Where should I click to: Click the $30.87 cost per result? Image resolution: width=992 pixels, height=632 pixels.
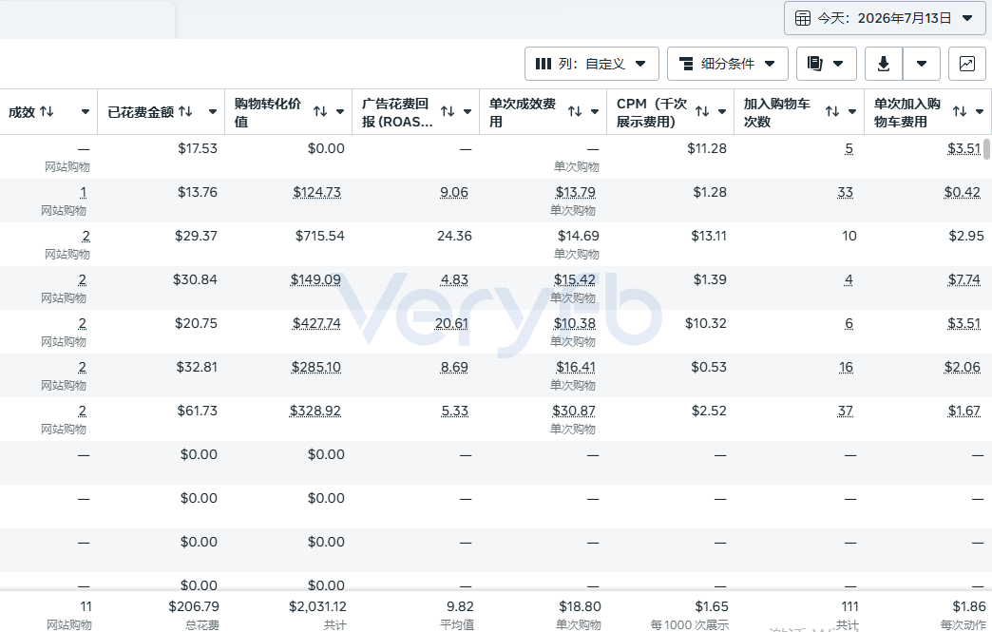point(574,411)
